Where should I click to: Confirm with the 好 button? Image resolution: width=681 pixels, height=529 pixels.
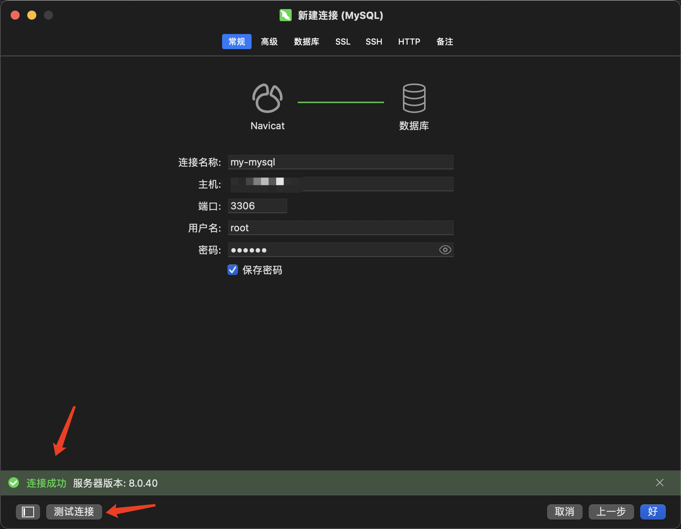tap(653, 512)
